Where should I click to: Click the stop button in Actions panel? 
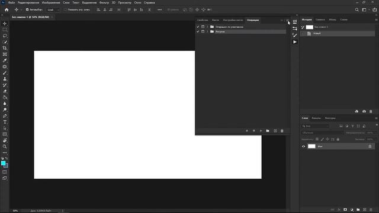247,131
